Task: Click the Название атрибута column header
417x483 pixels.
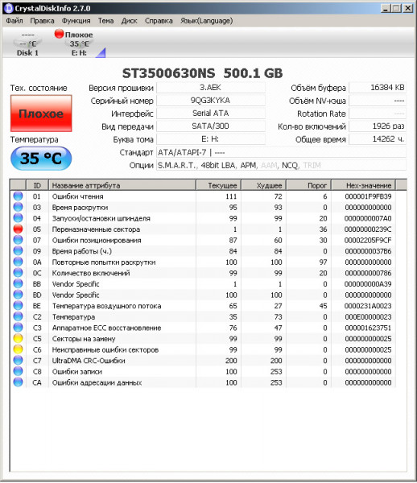Action: [x=122, y=185]
